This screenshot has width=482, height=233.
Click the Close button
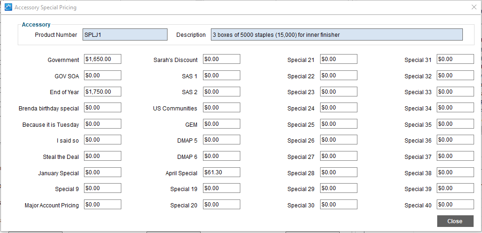click(455, 221)
